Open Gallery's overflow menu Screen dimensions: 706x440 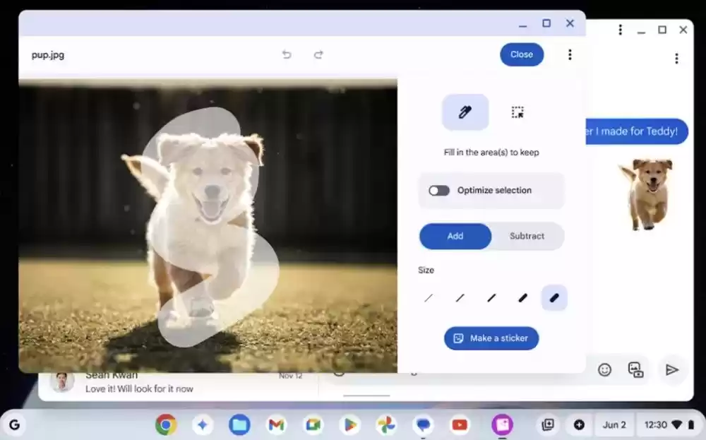tap(570, 54)
